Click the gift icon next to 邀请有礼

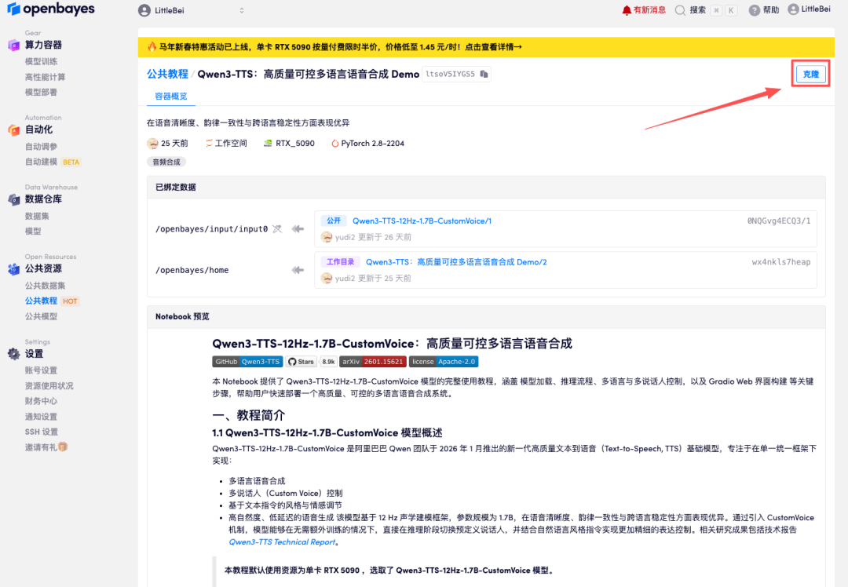click(x=63, y=447)
